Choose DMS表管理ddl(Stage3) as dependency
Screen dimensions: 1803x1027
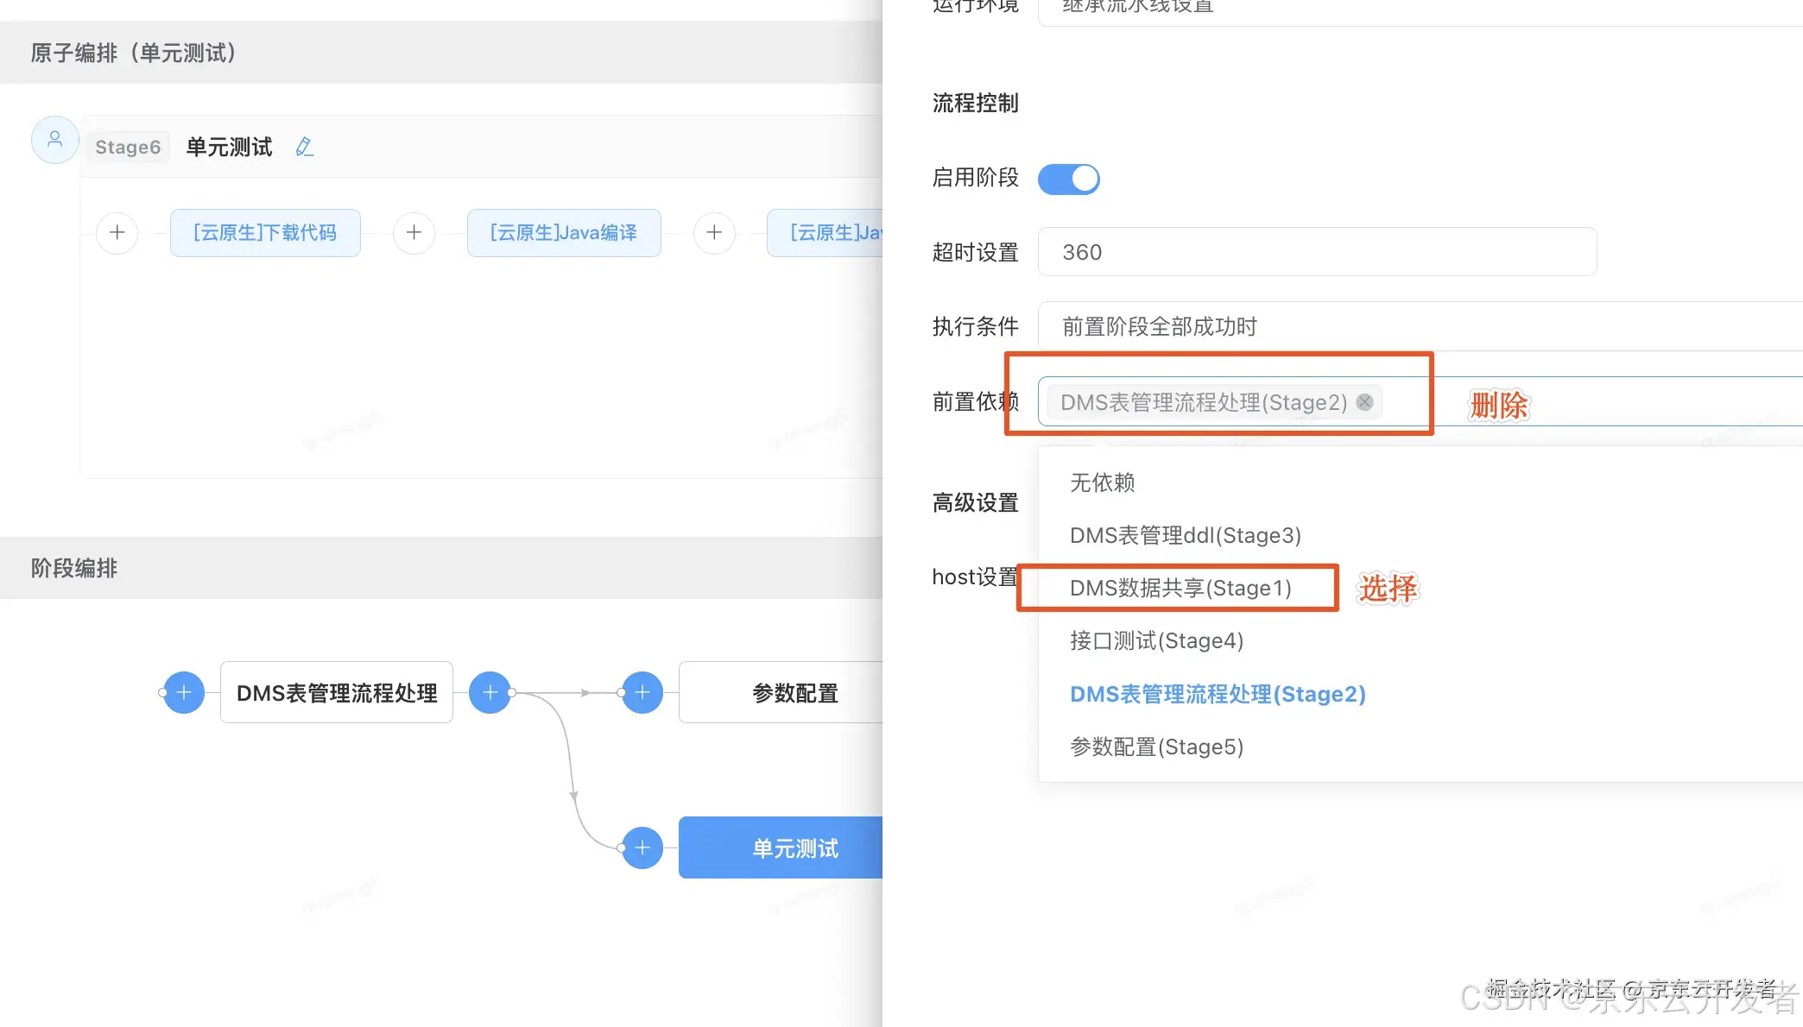[1185, 535]
